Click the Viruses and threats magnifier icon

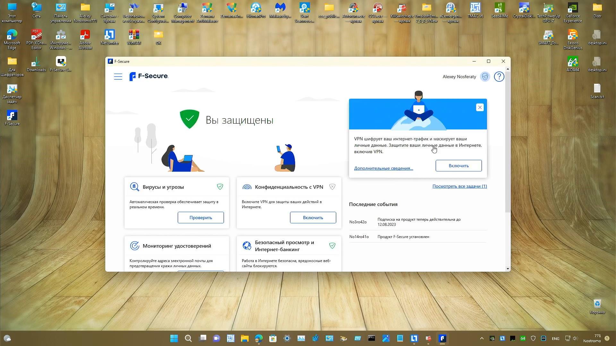click(x=134, y=187)
